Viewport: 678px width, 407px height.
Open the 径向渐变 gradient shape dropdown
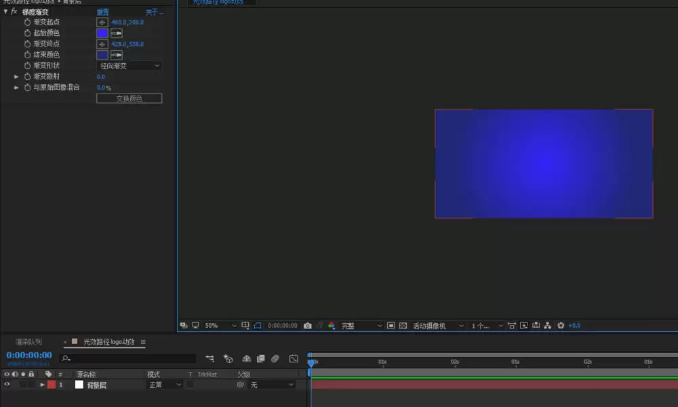(x=129, y=66)
